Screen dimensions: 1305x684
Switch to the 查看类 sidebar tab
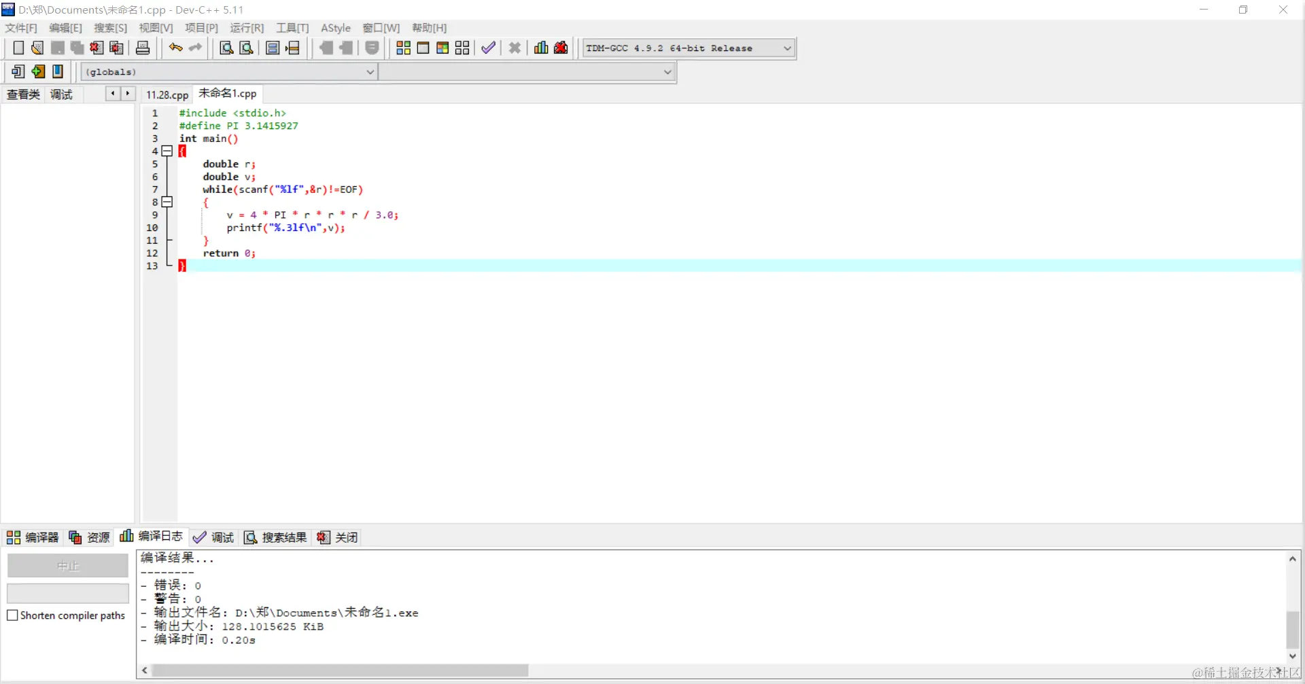(23, 94)
